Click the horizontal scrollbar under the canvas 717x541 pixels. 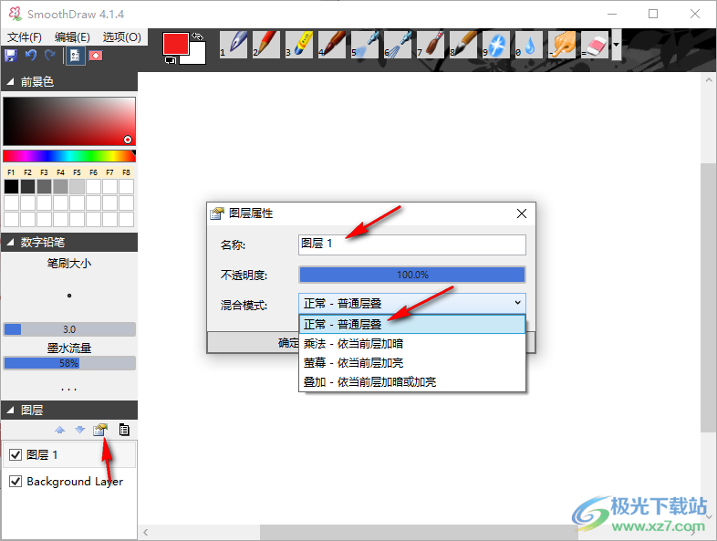pyautogui.click(x=419, y=532)
